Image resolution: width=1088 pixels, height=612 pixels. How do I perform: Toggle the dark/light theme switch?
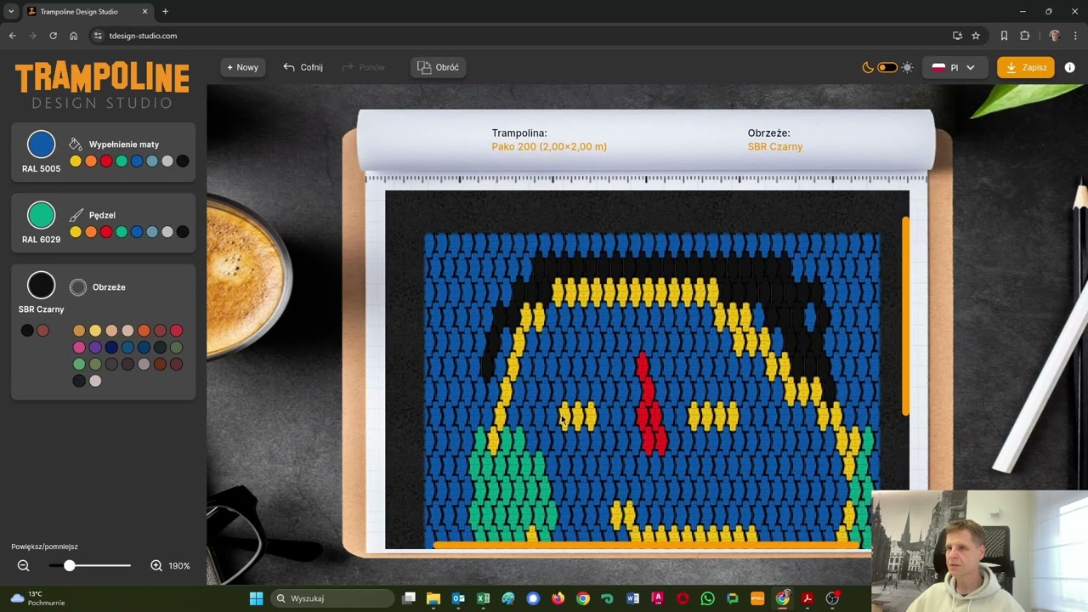(x=887, y=67)
